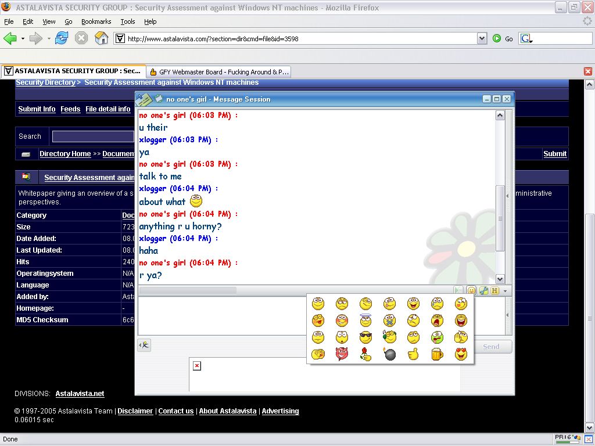Switch to the GFY Webmaster Board tab

click(x=218, y=71)
